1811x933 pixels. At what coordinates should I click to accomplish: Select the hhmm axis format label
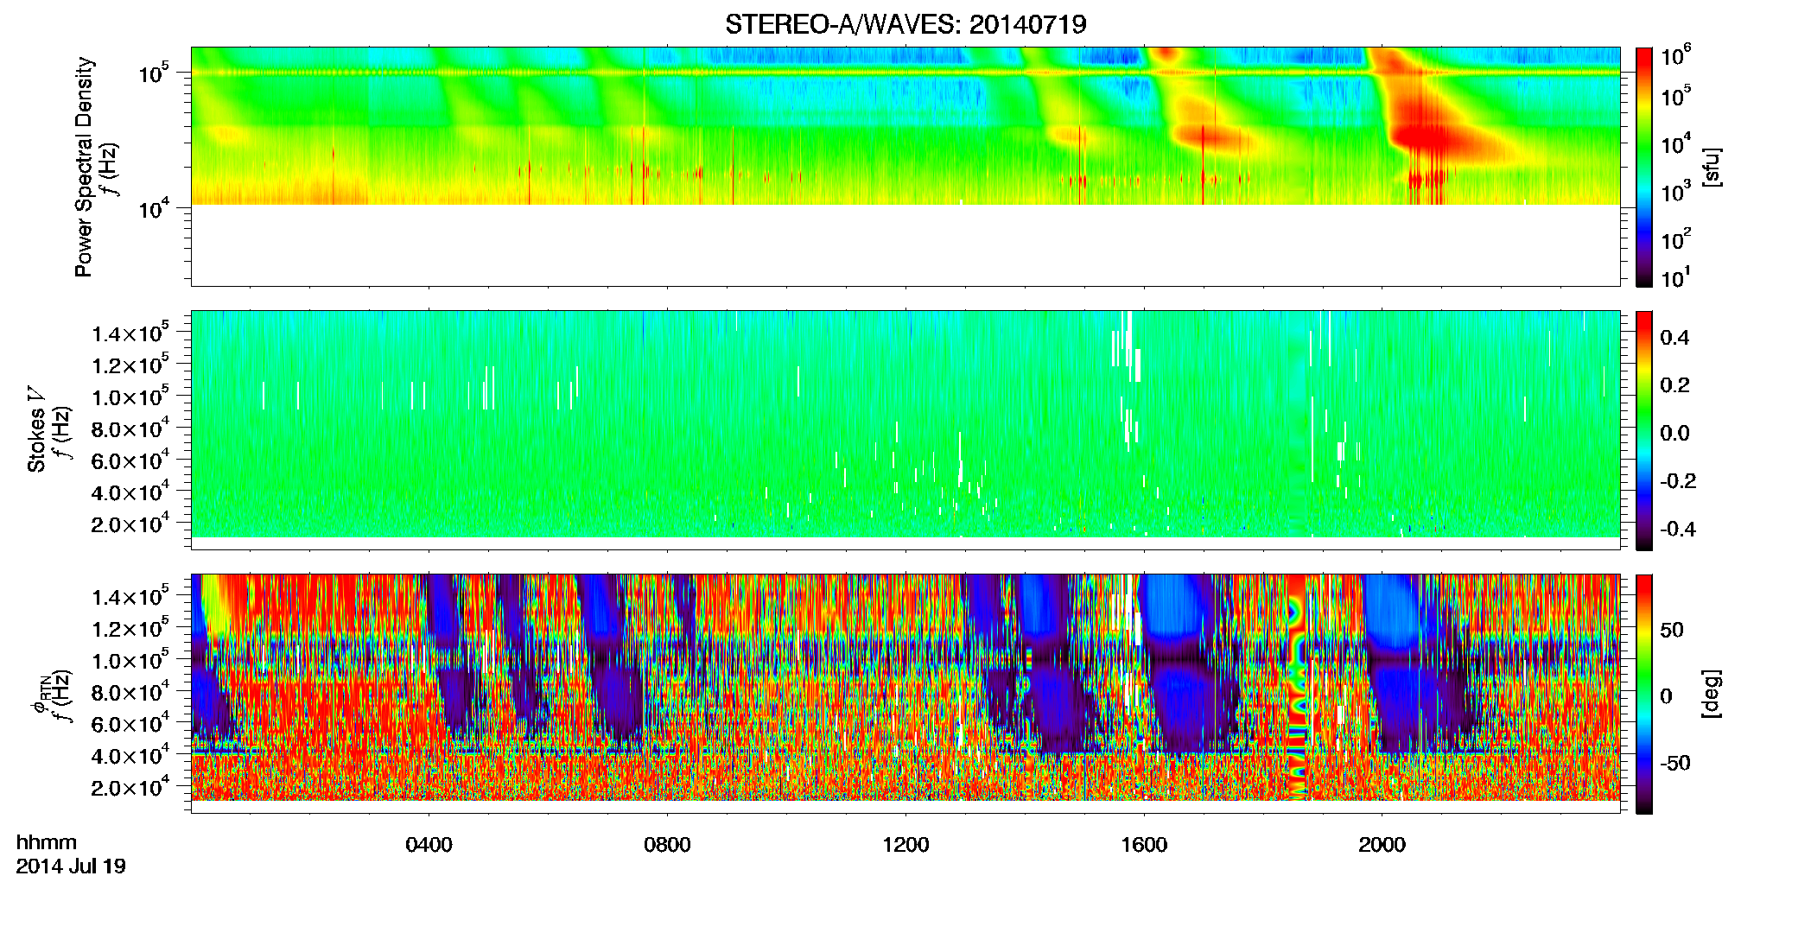tap(47, 842)
